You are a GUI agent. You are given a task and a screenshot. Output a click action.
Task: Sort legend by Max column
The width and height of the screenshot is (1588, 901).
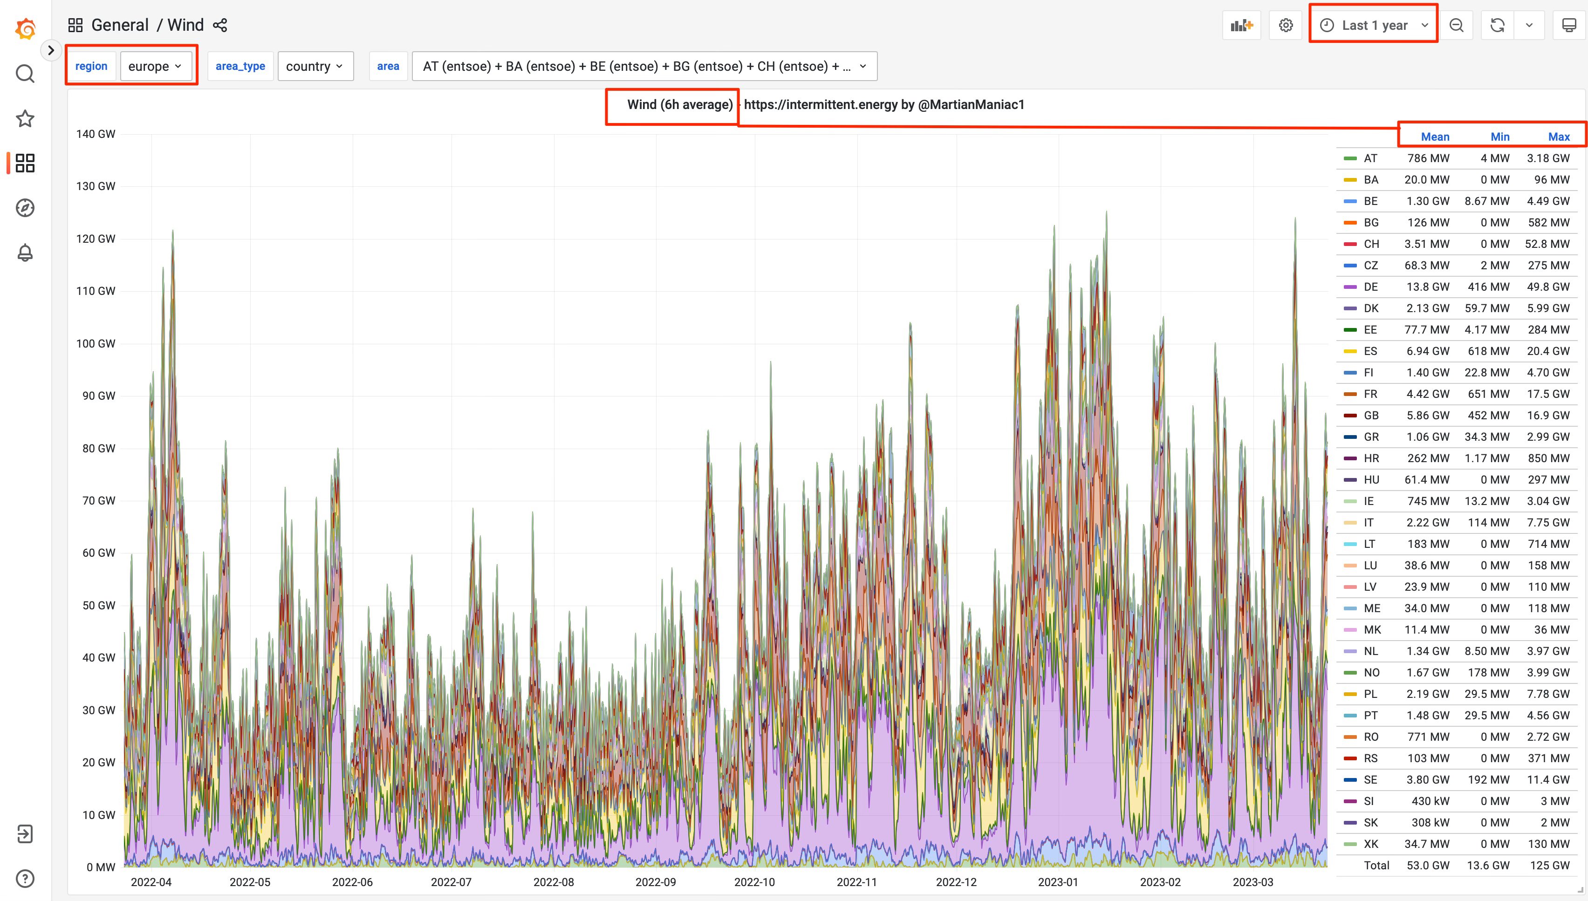[x=1558, y=137]
